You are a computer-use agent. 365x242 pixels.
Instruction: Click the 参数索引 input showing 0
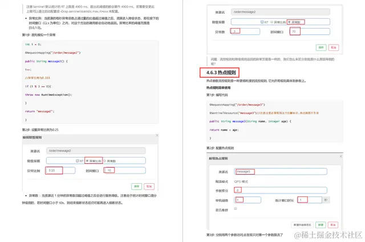click(x=281, y=190)
